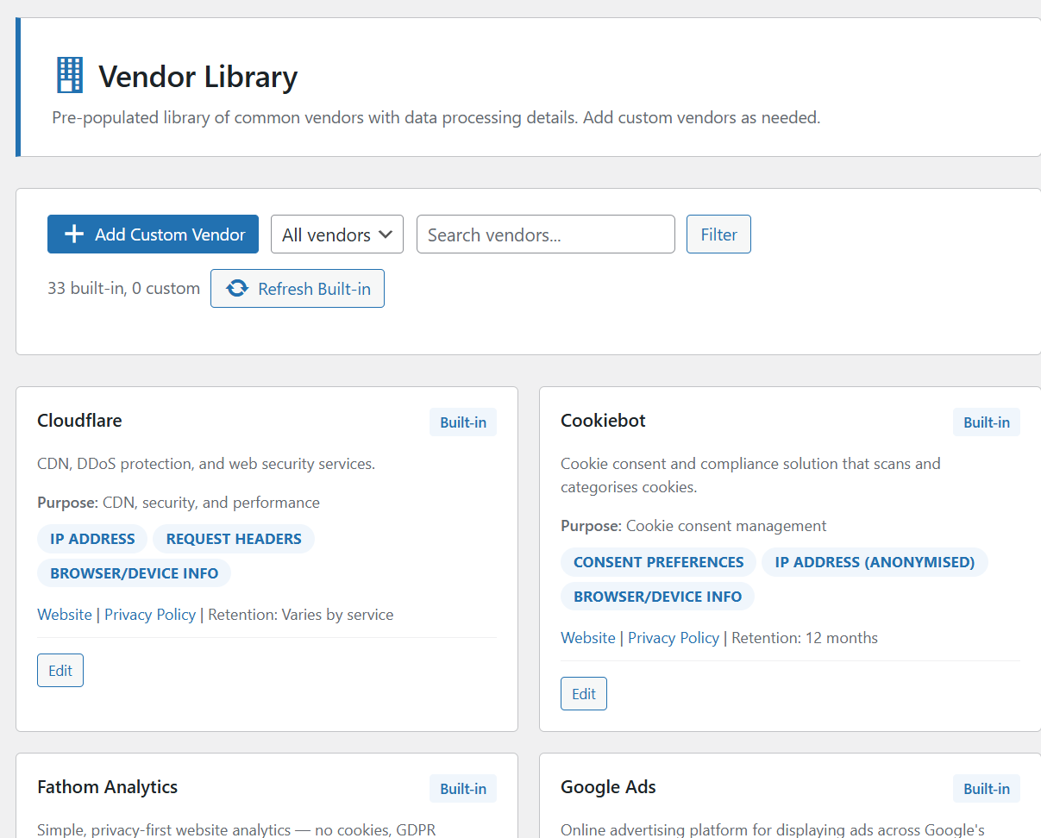The height and width of the screenshot is (838, 1041).
Task: Open Cloudflare's Website link
Action: (65, 615)
